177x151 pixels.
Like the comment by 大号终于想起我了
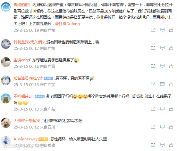pyautogui.click(x=171, y=127)
